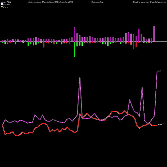Click the 'Daily PVM' title text

[6, 2]
